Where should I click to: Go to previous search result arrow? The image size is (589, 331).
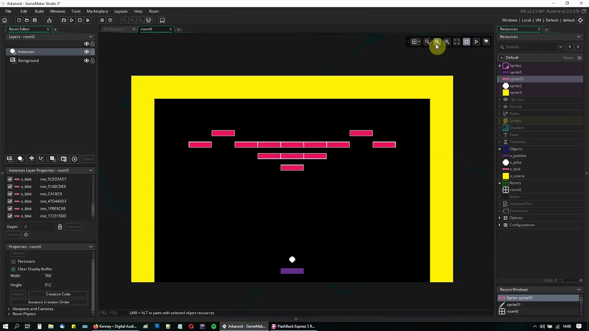point(570,47)
